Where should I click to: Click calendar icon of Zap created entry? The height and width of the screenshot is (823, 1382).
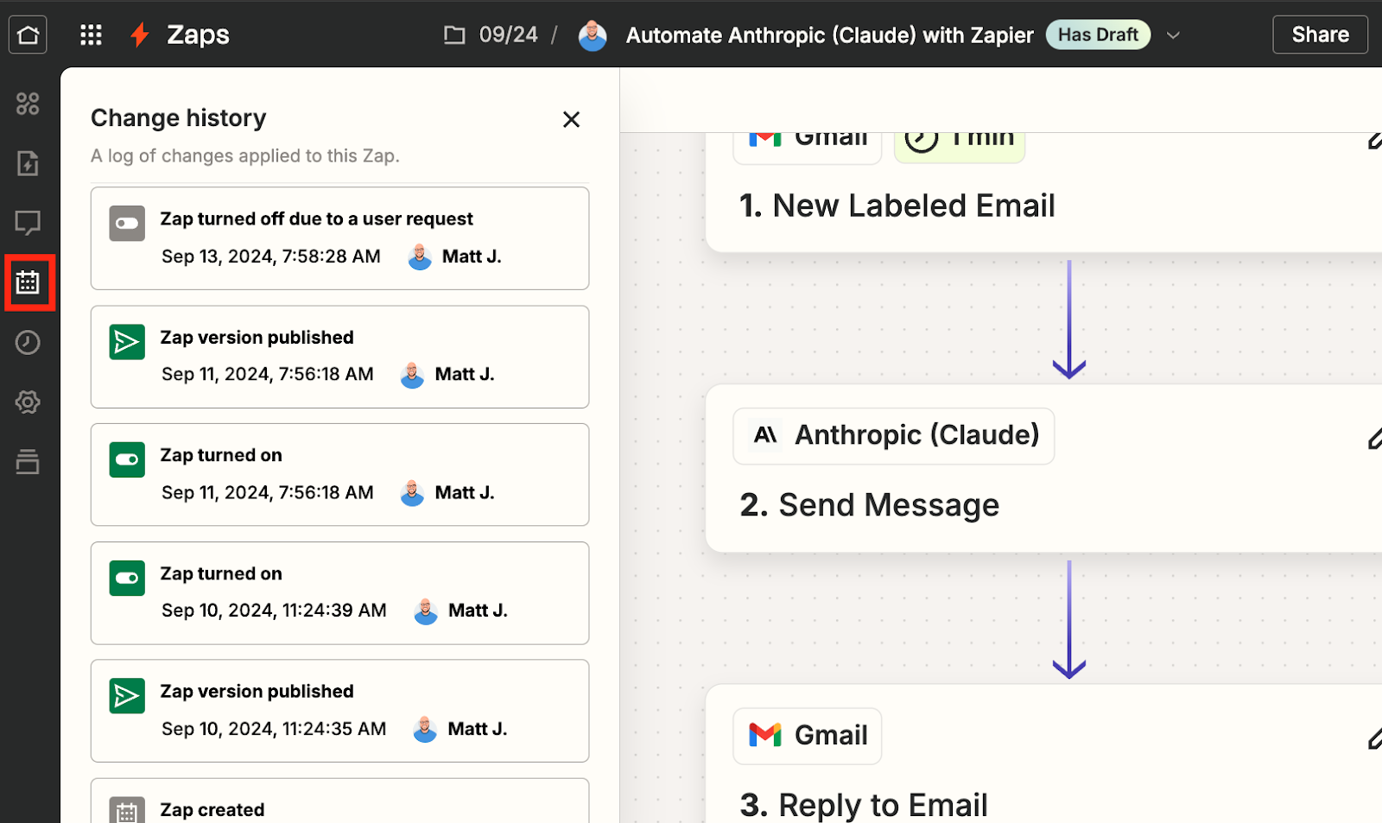pyautogui.click(x=127, y=811)
